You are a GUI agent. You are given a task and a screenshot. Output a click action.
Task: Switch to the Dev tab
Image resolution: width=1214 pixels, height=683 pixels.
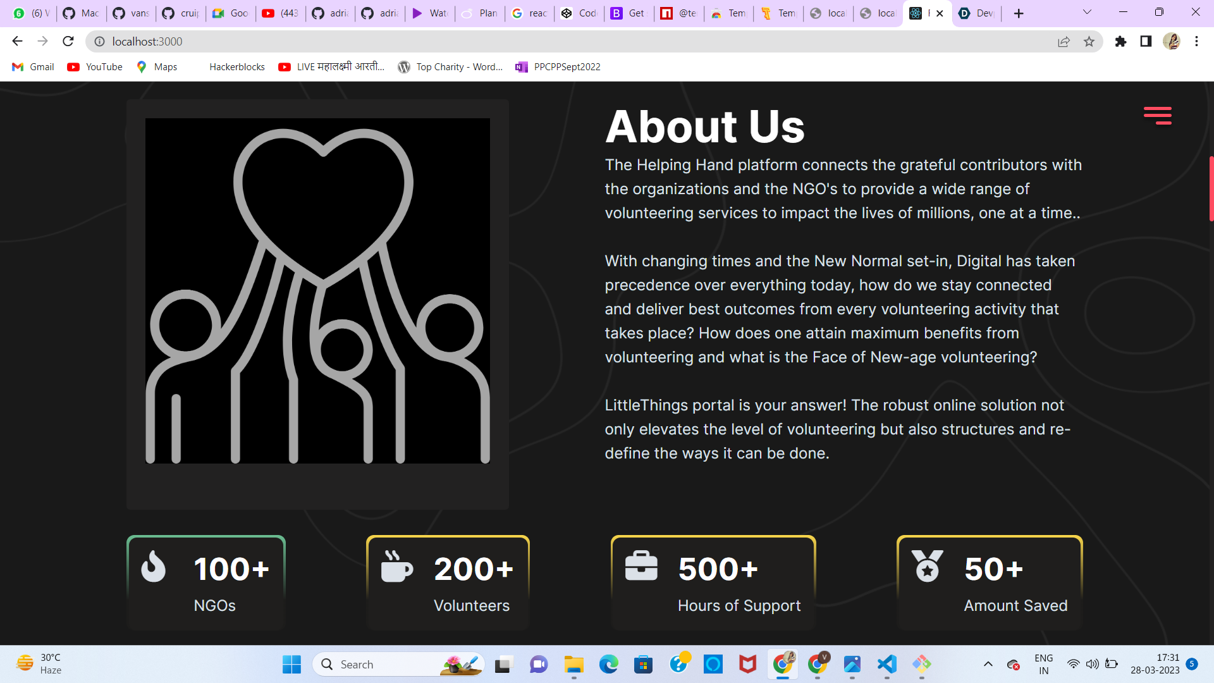click(977, 13)
